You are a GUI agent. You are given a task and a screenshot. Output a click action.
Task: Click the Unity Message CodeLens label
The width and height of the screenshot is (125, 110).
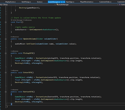click(x=17, y=20)
